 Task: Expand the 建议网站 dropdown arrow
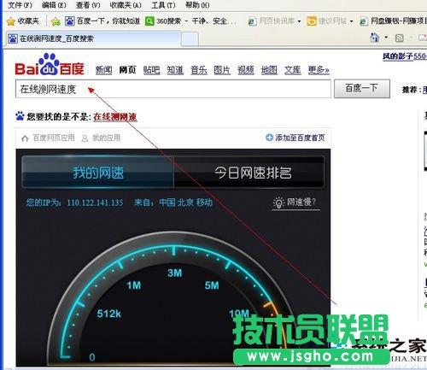(x=351, y=21)
